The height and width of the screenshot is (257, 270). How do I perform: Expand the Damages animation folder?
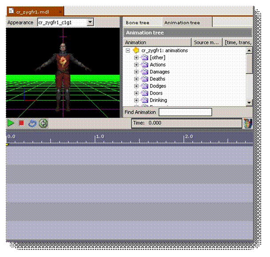[x=136, y=72]
